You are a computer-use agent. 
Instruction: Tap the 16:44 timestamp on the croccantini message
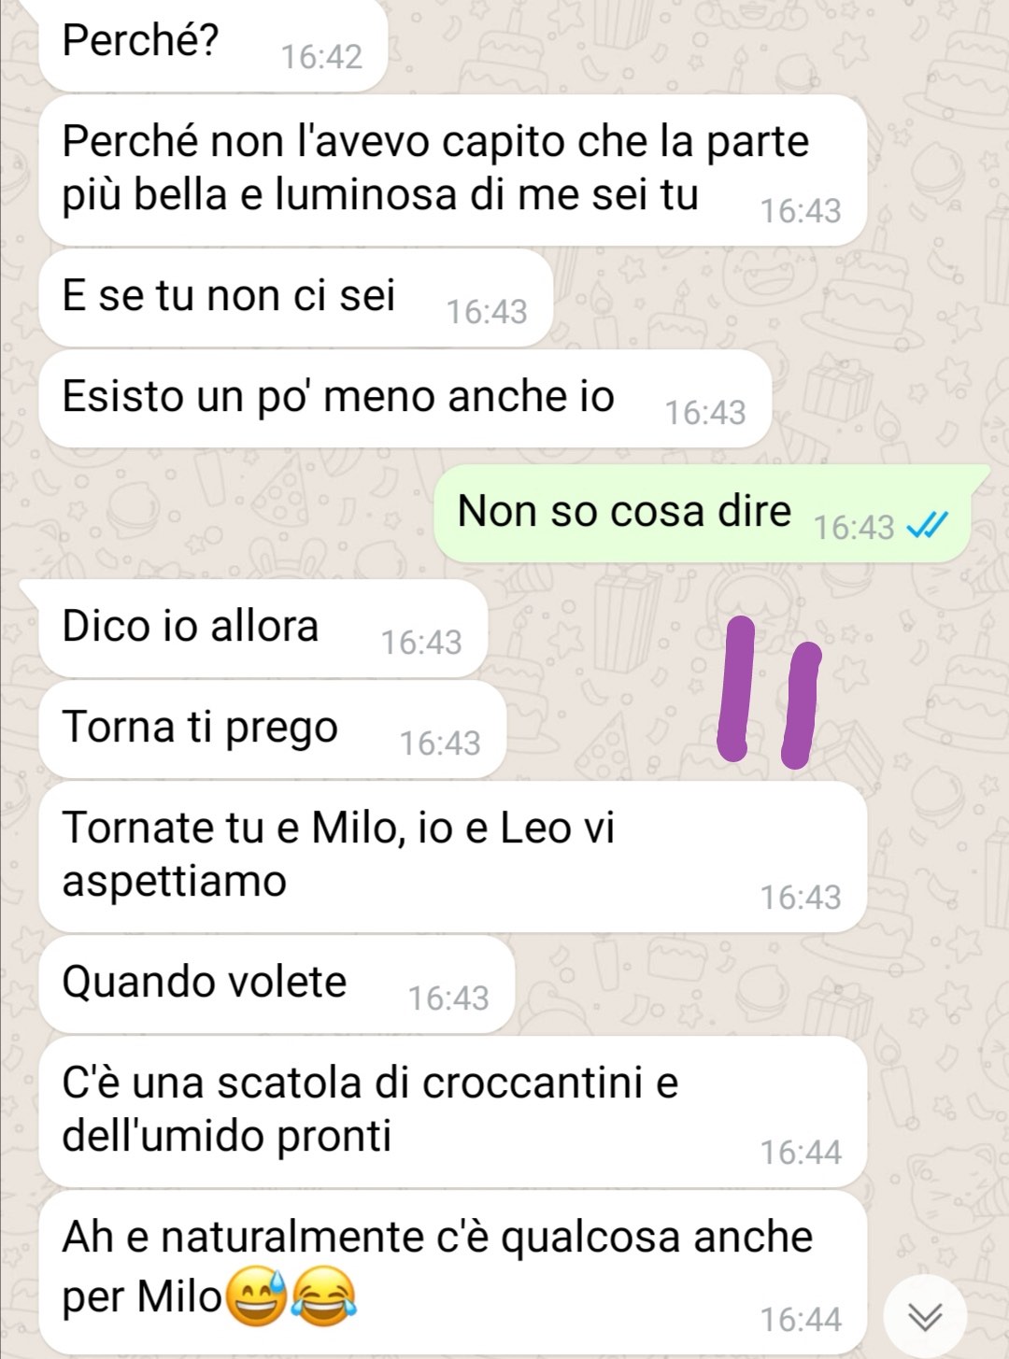[x=801, y=1153]
